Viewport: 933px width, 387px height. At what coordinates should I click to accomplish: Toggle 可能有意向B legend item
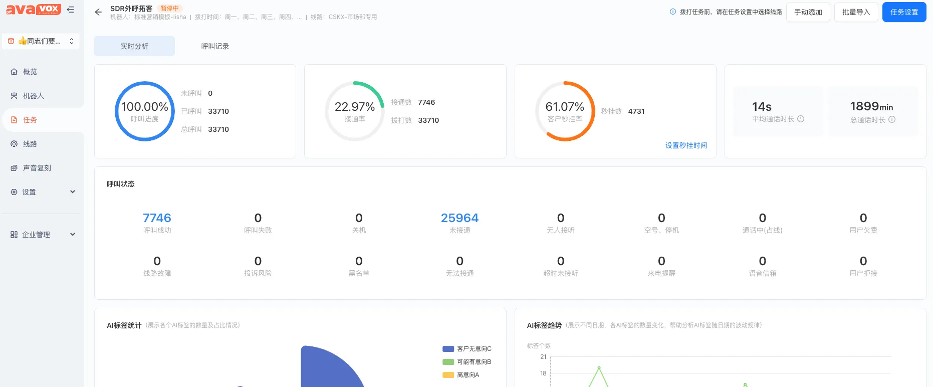point(467,362)
